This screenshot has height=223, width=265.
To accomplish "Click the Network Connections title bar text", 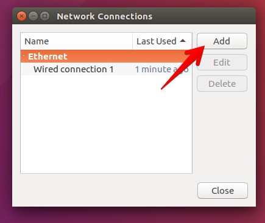I will (104, 16).
